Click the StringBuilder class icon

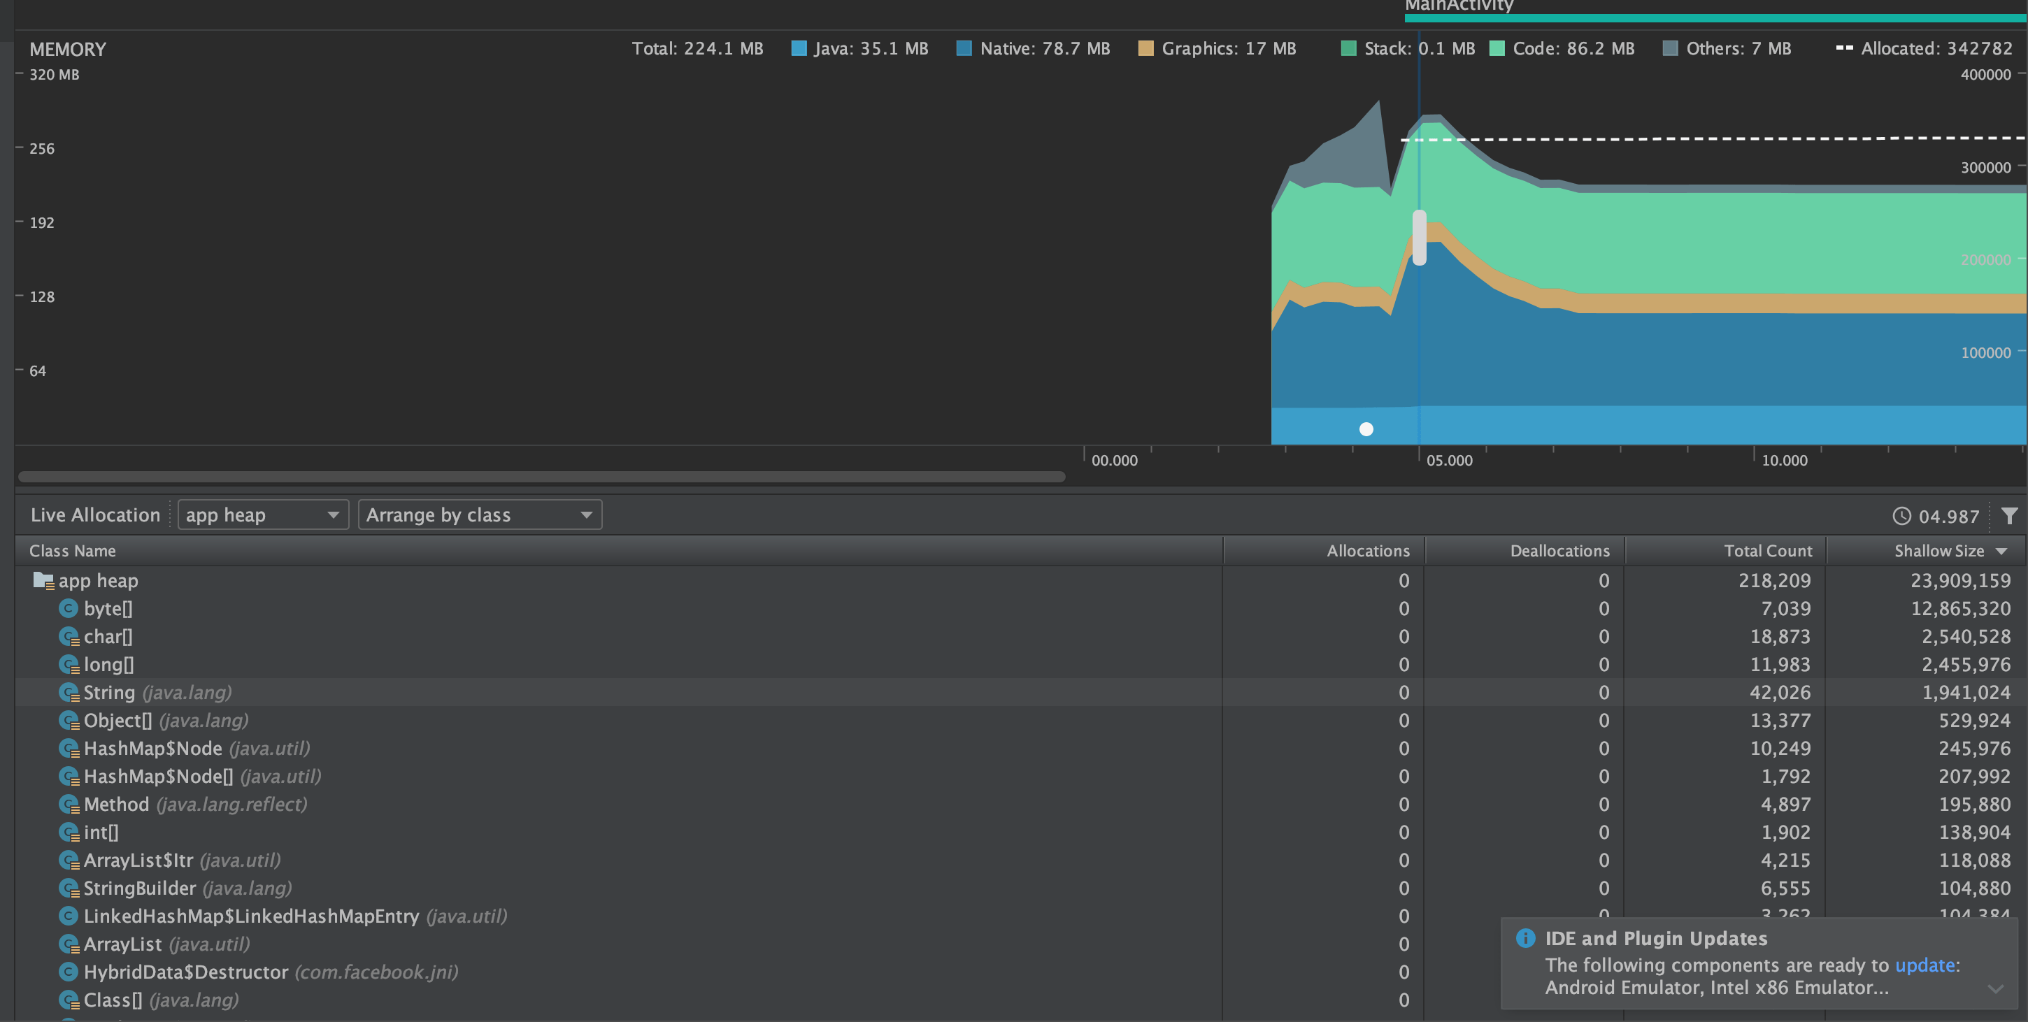tap(69, 888)
